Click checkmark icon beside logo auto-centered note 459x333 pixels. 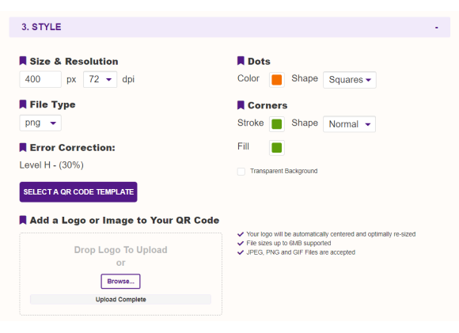pos(241,234)
